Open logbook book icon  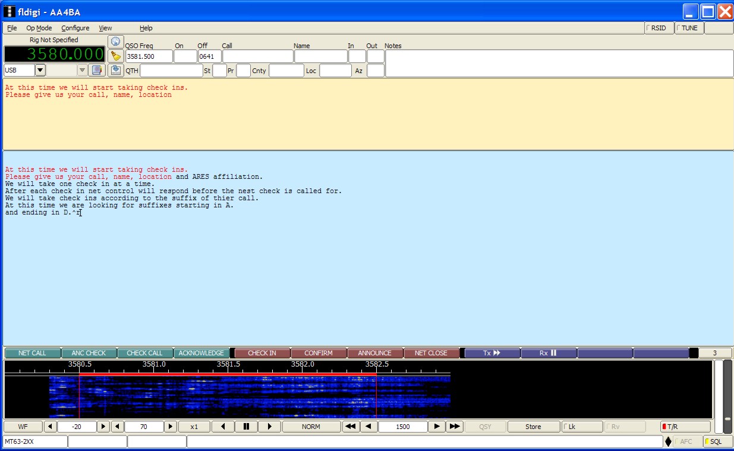[x=97, y=70]
